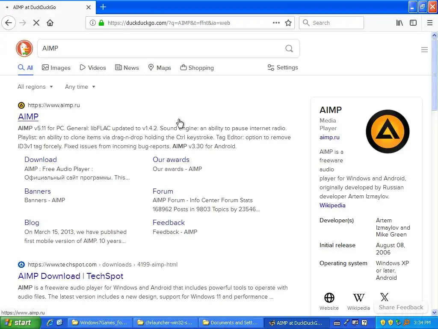438x329 pixels.
Task: Select the All search tab
Action: click(x=25, y=68)
